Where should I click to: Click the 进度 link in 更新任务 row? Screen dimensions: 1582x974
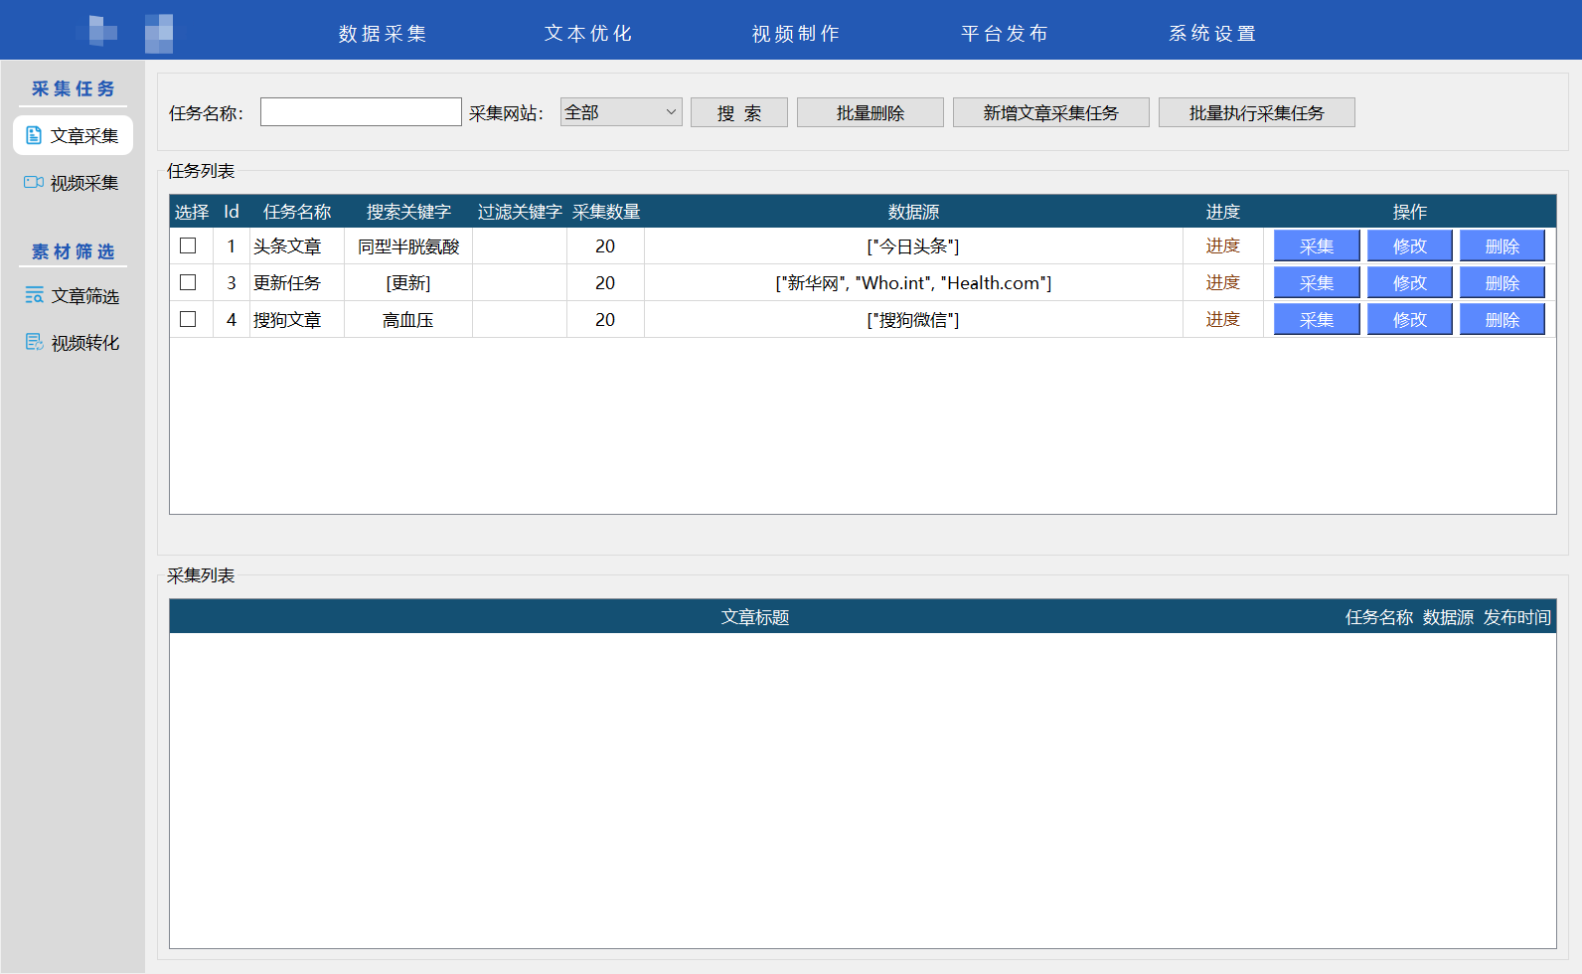click(x=1223, y=282)
